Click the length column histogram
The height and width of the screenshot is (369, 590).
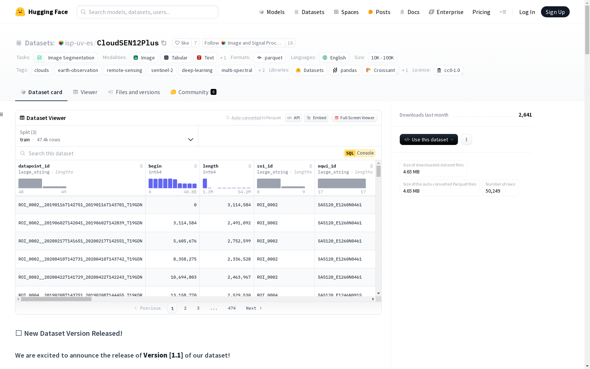227,183
